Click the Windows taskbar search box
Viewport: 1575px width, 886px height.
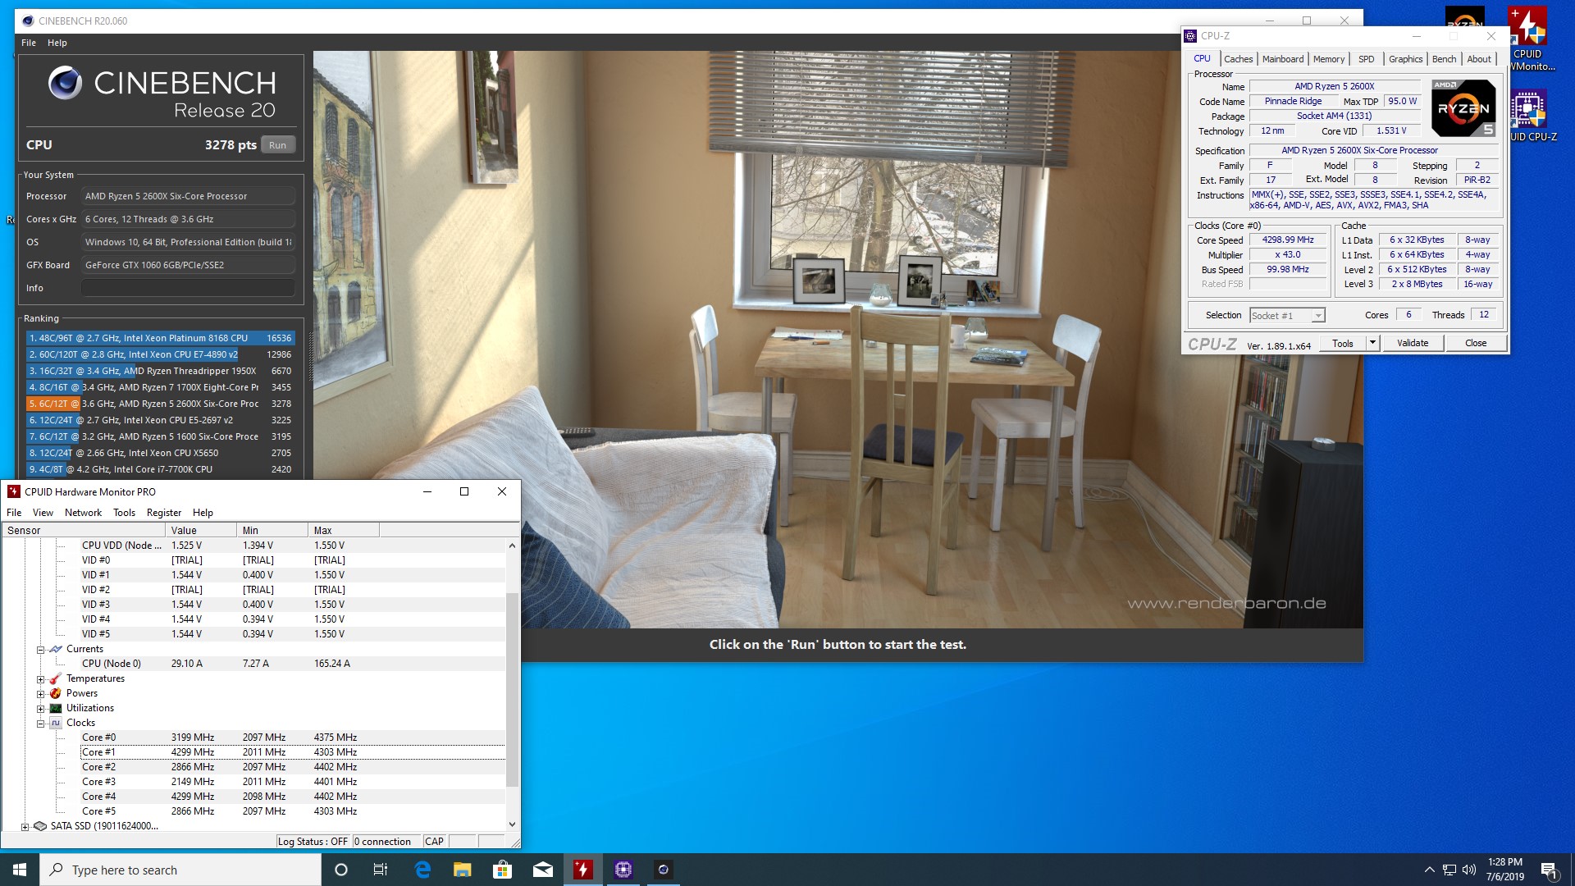180,870
